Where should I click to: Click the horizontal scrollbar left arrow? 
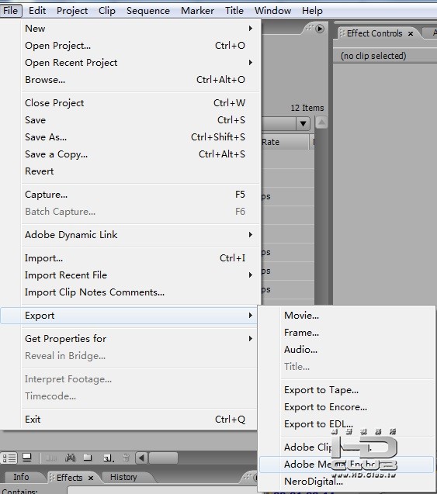pos(141,458)
